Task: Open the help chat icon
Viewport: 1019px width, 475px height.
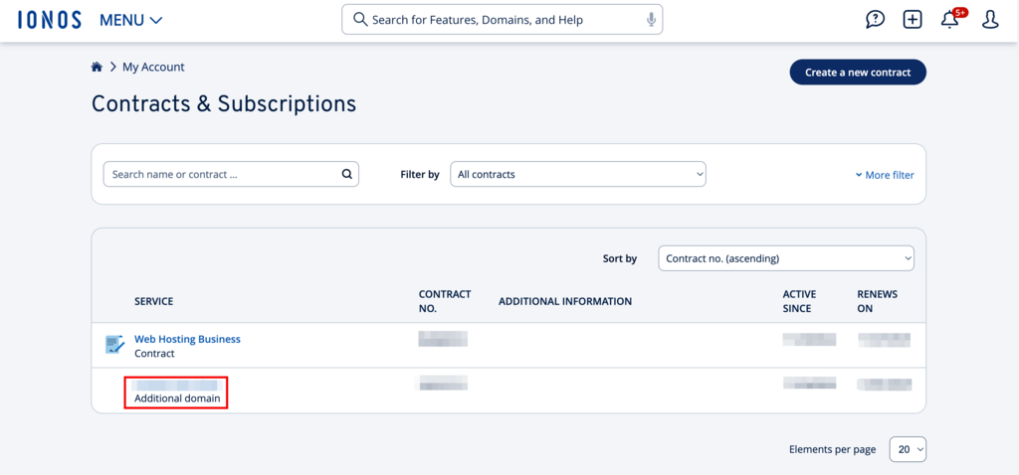Action: (x=875, y=20)
